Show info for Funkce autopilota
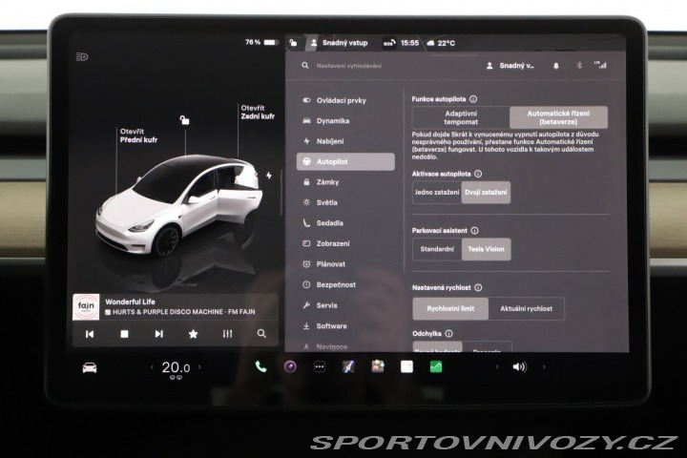The width and height of the screenshot is (687, 458). click(473, 99)
